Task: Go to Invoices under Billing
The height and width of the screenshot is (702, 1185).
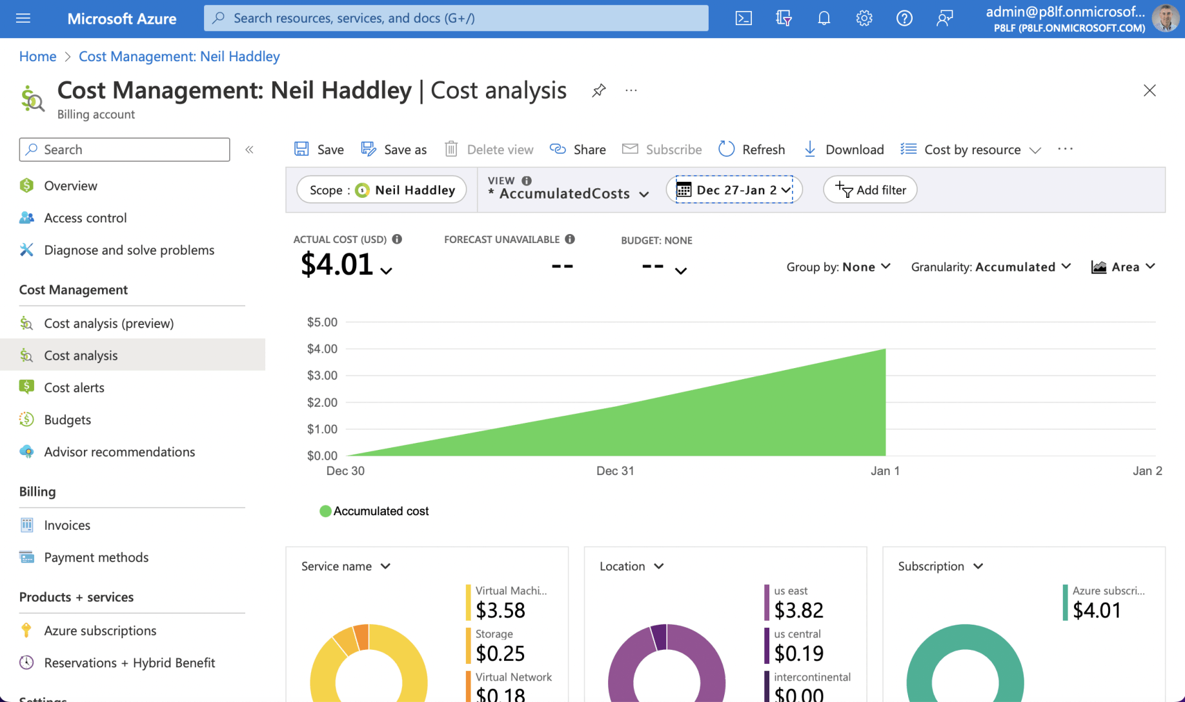Action: (x=67, y=525)
